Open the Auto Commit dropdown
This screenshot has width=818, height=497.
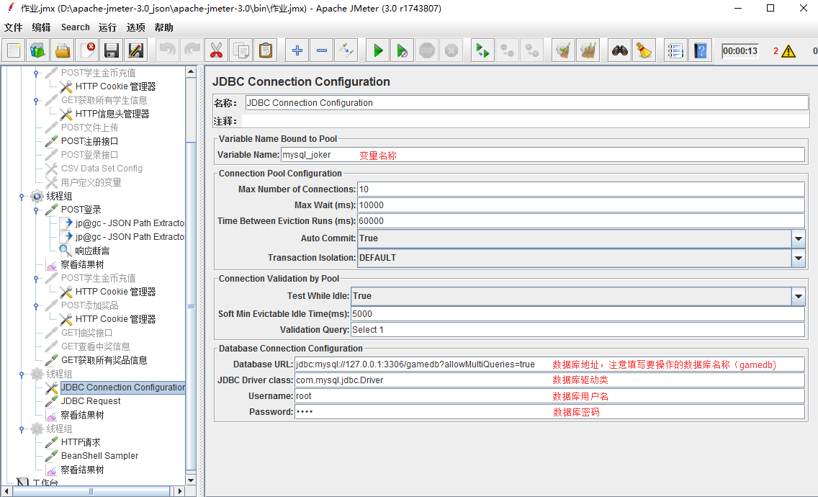(x=798, y=238)
